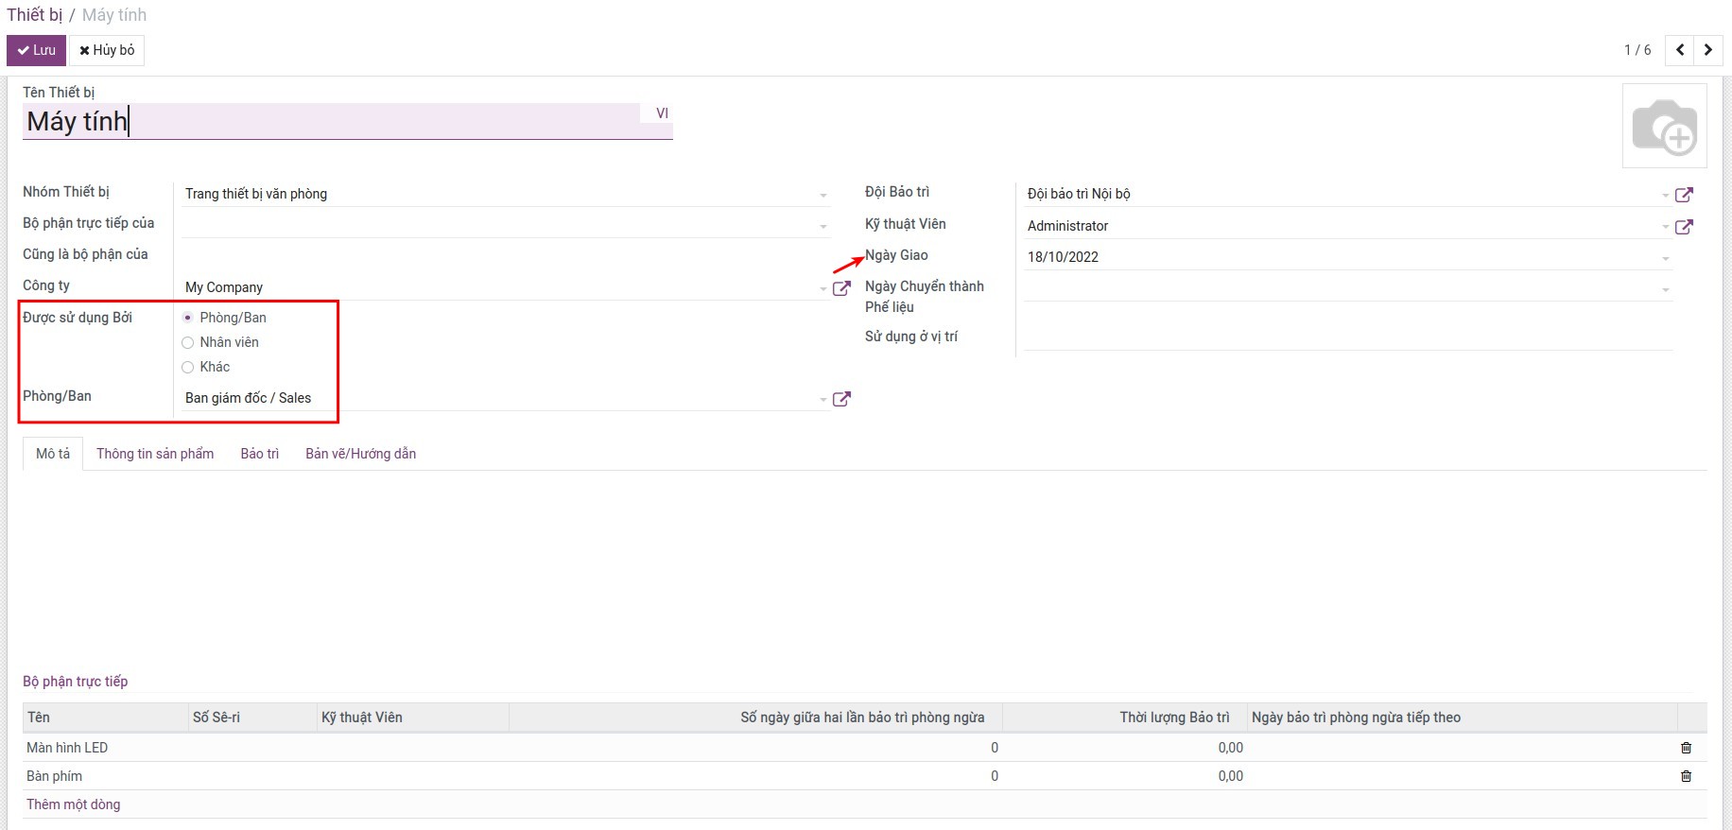Open external link for Phòng/Ban field
Viewport: 1732px width, 830px height.
click(x=840, y=399)
